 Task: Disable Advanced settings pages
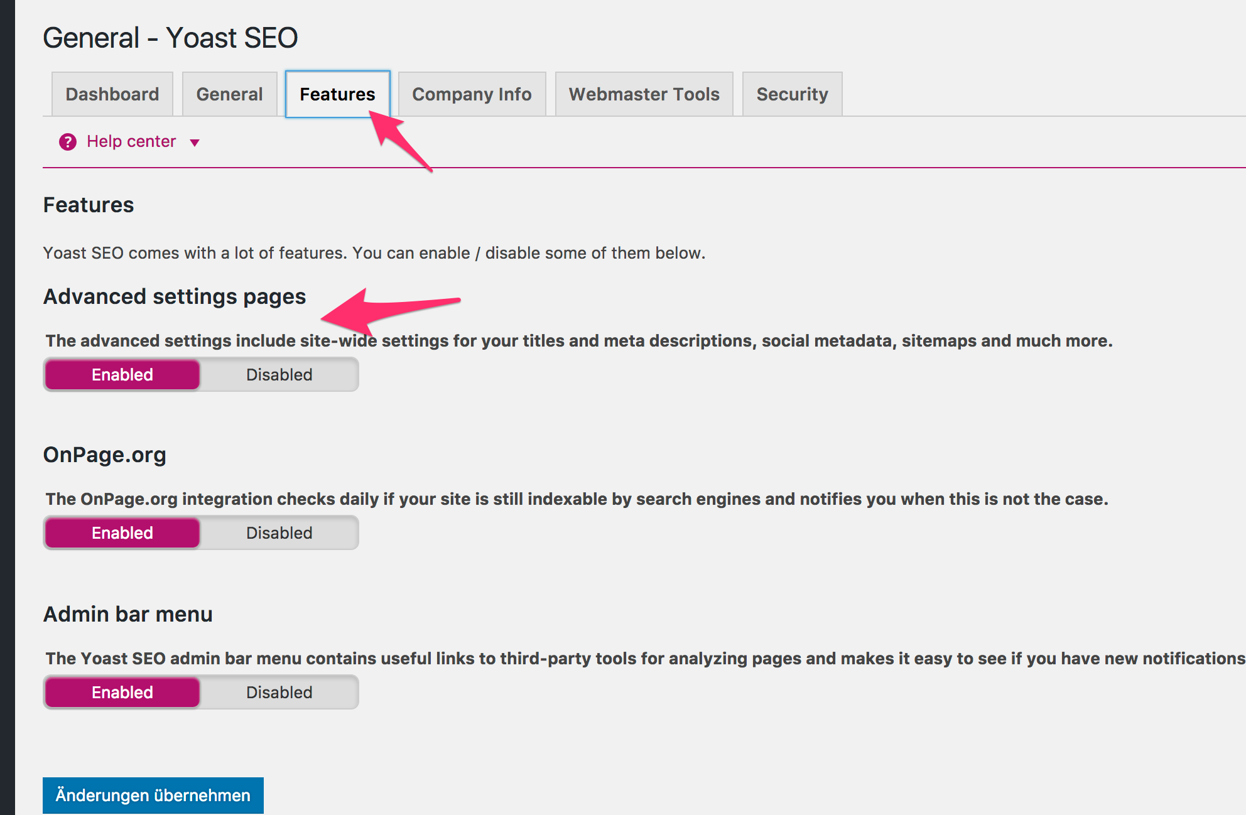[x=279, y=375]
